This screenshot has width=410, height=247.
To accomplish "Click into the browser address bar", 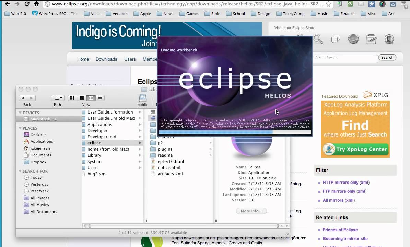I will pyautogui.click(x=187, y=4).
